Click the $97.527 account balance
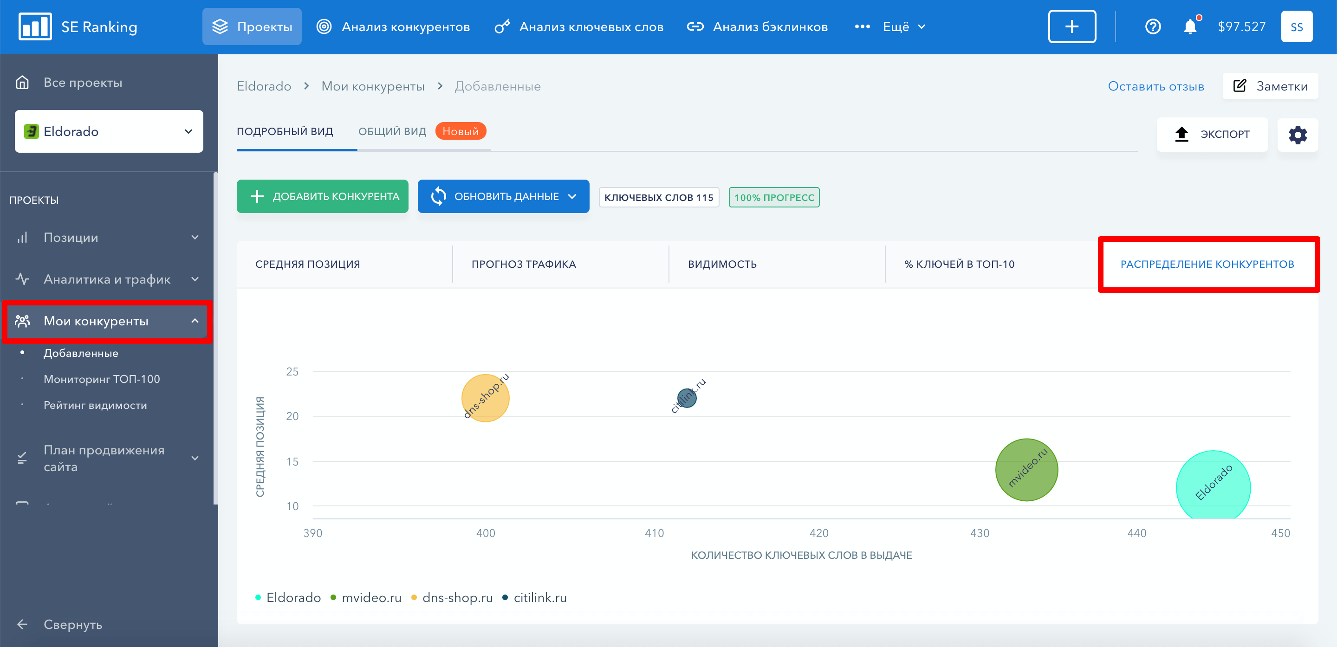The height and width of the screenshot is (647, 1337). pyautogui.click(x=1241, y=26)
